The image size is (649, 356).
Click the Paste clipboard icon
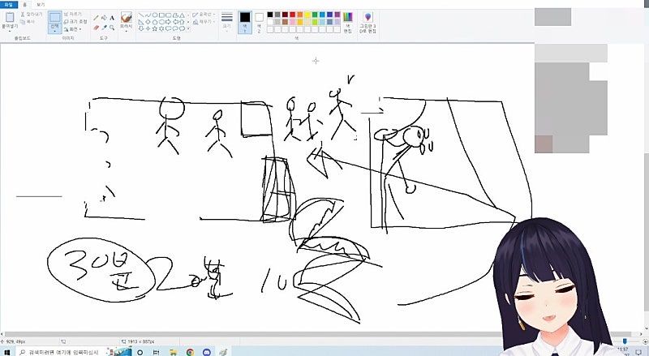(x=9, y=17)
